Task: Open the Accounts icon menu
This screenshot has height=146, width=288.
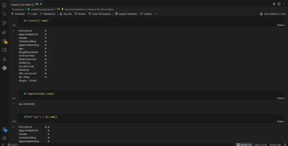Action: click(4, 129)
